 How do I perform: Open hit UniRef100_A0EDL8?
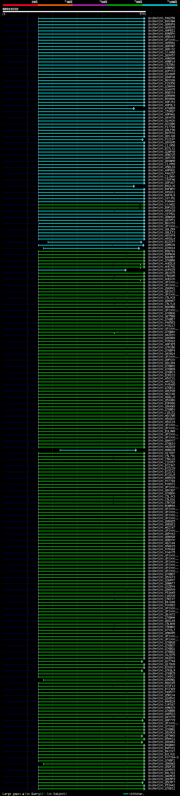click(161, 263)
